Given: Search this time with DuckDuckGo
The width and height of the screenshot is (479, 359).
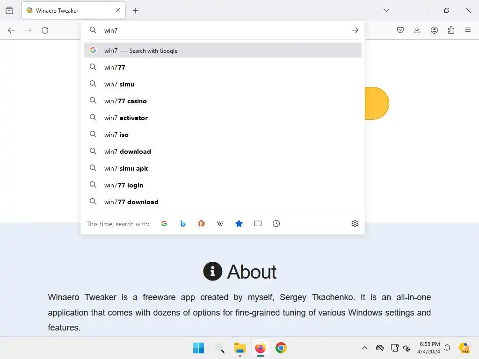Looking at the screenshot, I should 201,223.
